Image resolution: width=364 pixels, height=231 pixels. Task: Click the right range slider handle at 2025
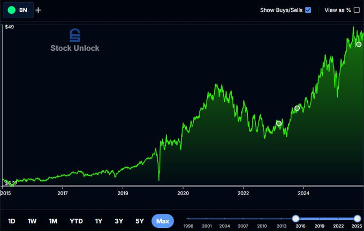(357, 218)
